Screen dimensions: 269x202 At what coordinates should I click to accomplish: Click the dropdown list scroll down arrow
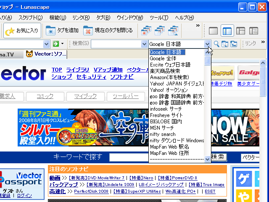pos(207,159)
